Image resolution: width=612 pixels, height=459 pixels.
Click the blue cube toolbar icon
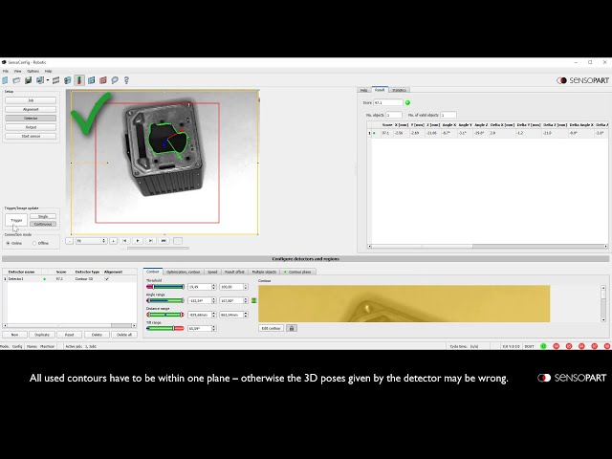click(x=92, y=80)
